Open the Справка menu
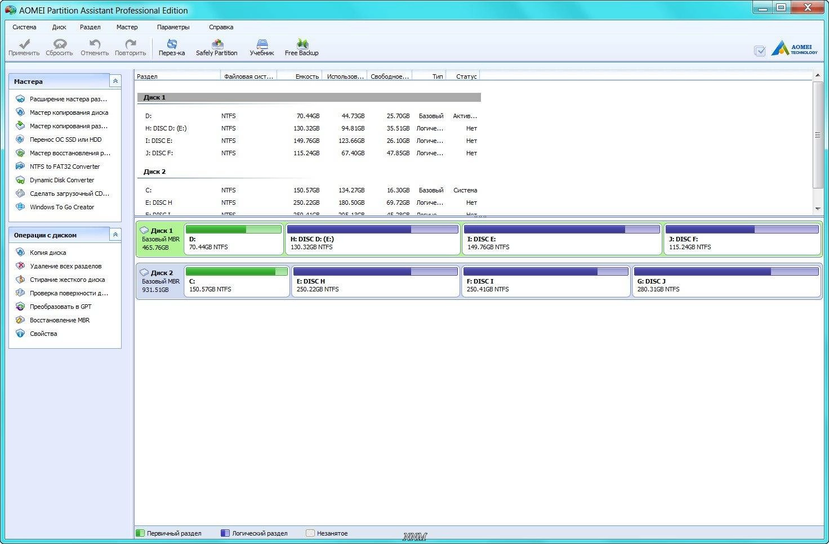Viewport: 829px width, 544px height. click(x=221, y=27)
